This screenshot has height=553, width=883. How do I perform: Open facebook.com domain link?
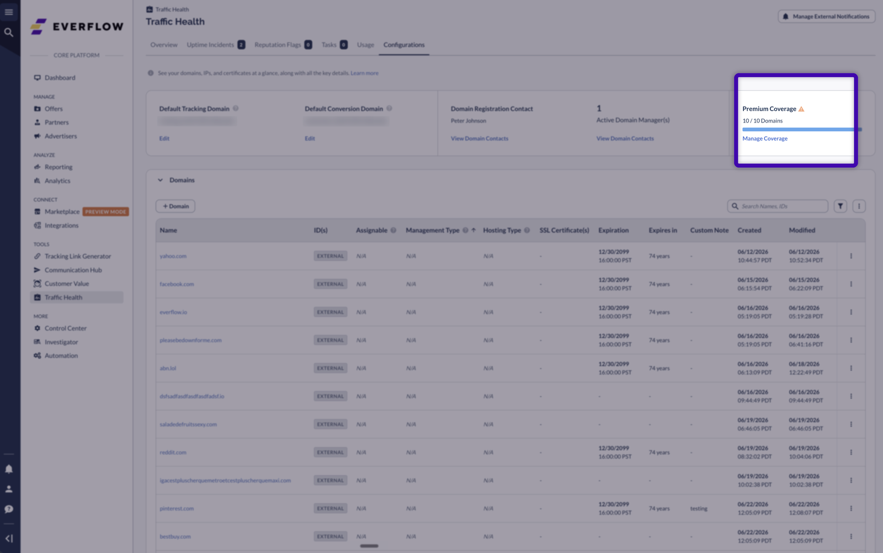tap(177, 284)
